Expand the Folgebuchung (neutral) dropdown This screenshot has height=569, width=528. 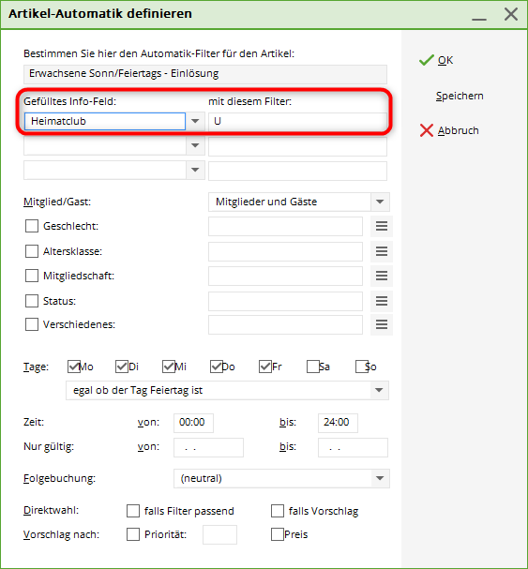tap(380, 479)
